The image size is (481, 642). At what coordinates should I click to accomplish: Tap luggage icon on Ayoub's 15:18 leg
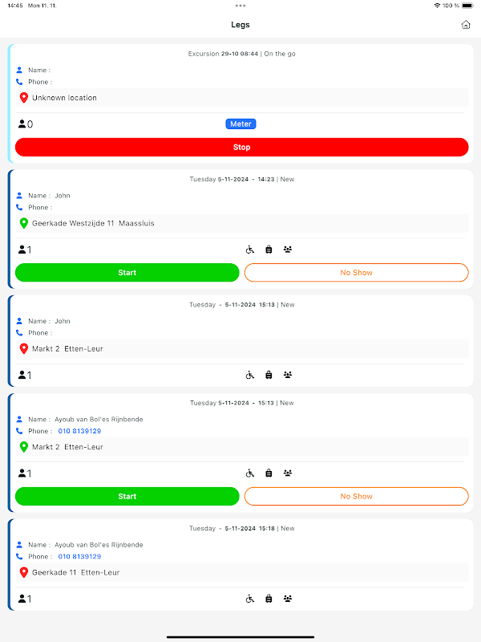269,599
